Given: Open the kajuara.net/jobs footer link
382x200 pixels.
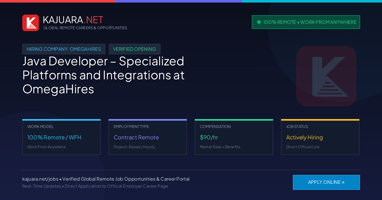Looking at the screenshot, I should pyautogui.click(x=40, y=179).
